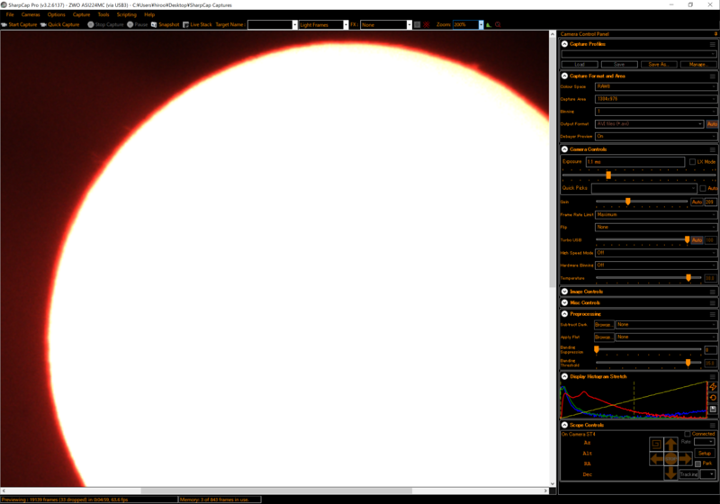Click the Quick Capture toolbar button
This screenshot has height=504, width=720.
[x=59, y=25]
